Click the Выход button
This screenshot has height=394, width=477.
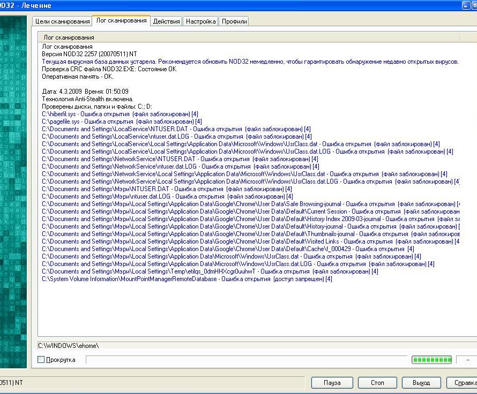pos(422,383)
